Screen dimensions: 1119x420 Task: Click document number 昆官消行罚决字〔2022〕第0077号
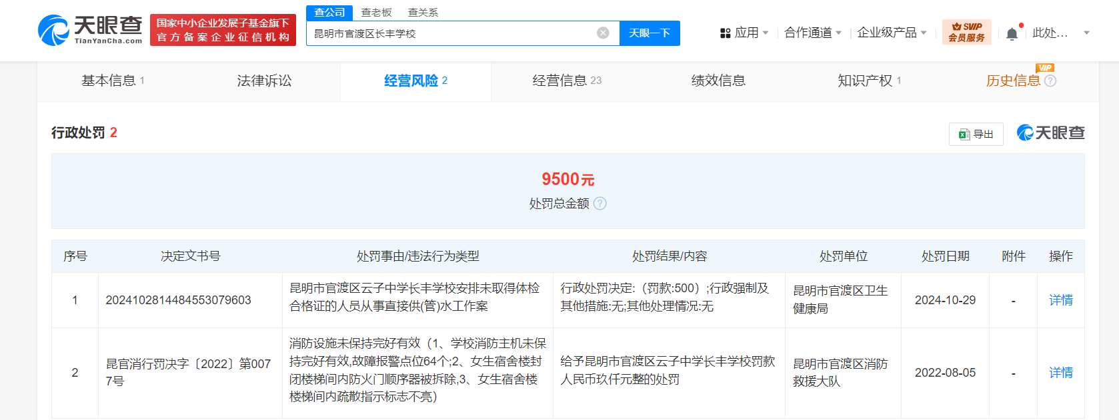pyautogui.click(x=189, y=373)
